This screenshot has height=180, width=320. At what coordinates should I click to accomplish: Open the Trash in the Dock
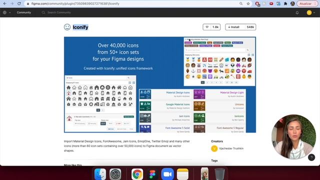coord(219,174)
